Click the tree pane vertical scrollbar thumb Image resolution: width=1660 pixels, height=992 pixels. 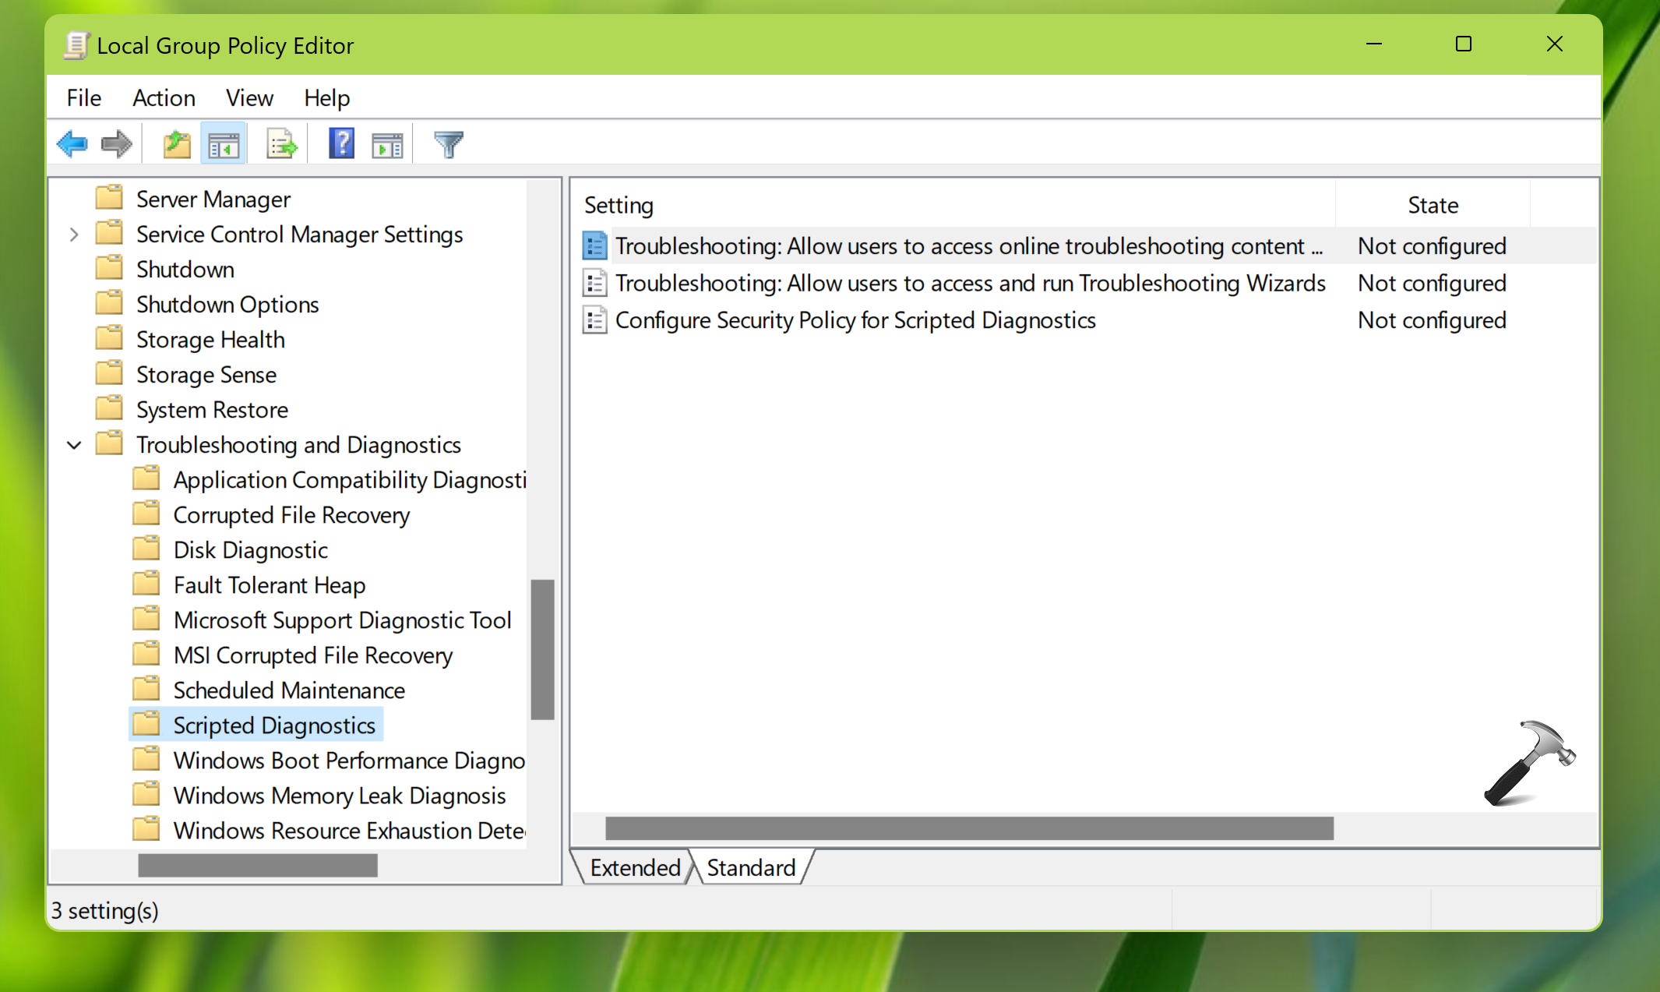pos(542,648)
